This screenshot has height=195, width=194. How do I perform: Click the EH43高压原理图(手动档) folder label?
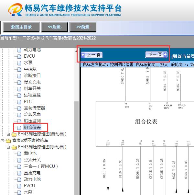tap(42, 147)
